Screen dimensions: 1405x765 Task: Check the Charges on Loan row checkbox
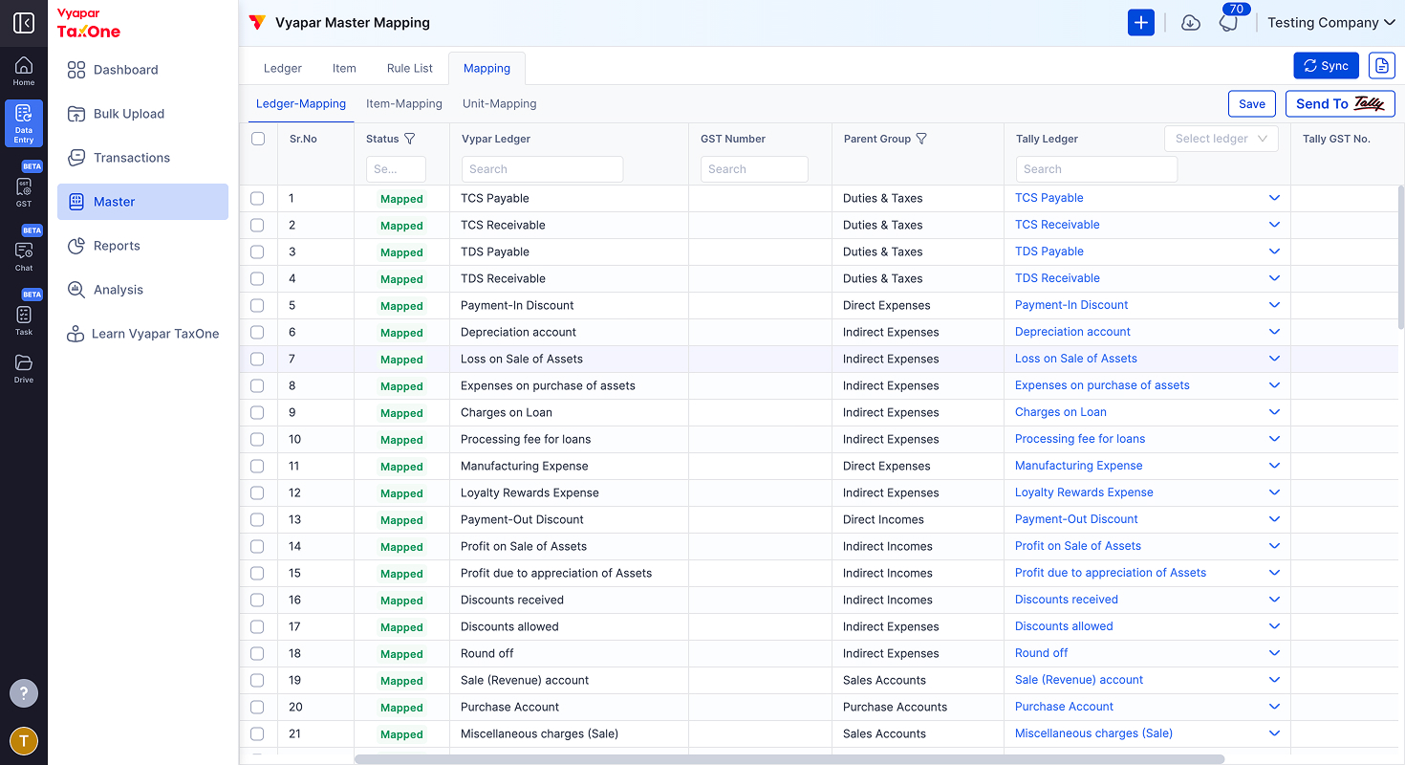point(257,412)
